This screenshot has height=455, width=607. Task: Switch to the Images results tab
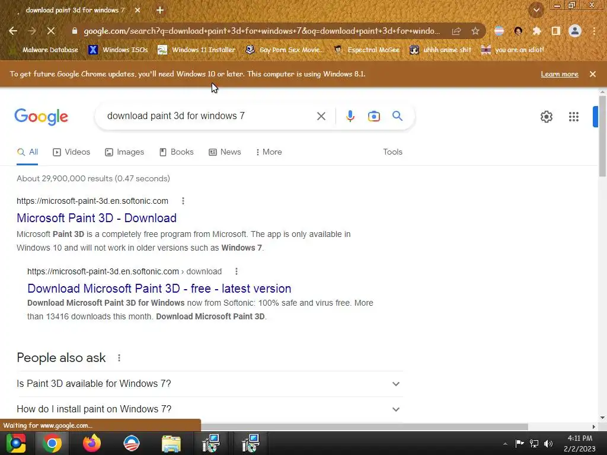pos(124,152)
